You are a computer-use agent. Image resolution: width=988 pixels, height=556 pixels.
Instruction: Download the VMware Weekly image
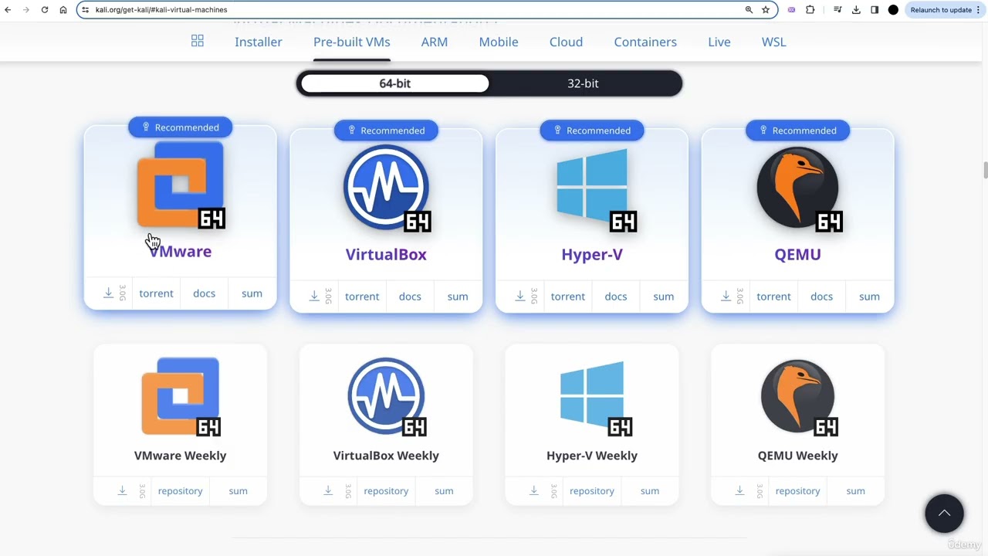tap(122, 490)
